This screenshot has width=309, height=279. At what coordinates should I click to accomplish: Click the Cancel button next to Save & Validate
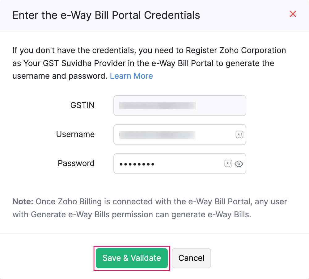pyautogui.click(x=191, y=258)
